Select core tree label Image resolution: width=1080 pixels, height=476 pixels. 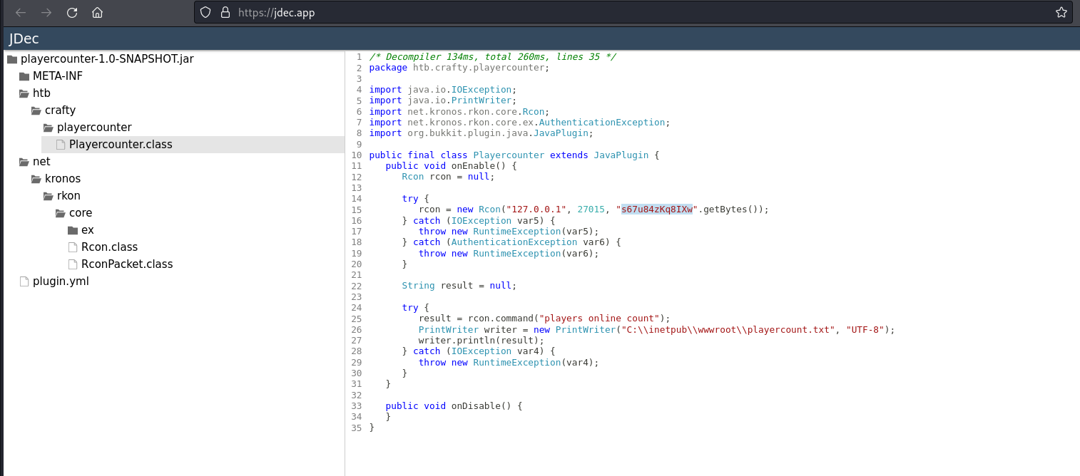pos(81,213)
